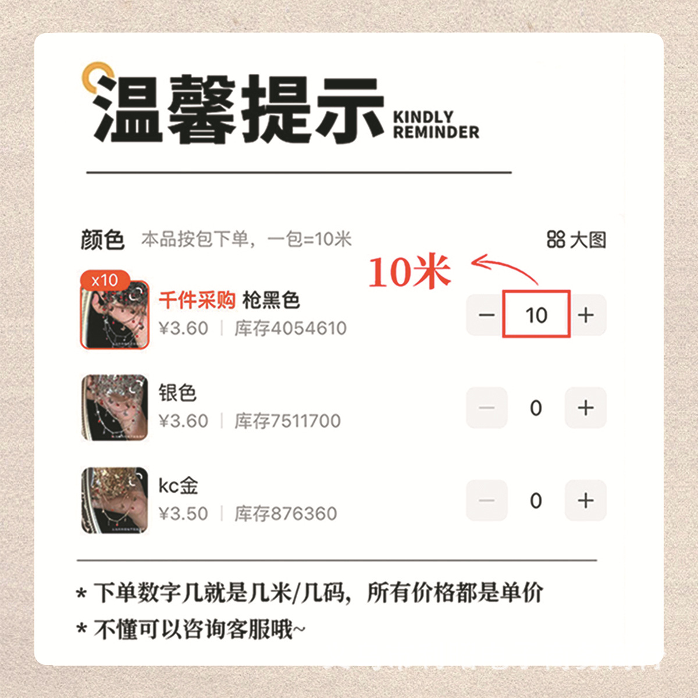The height and width of the screenshot is (698, 698).
Task: Open the 枪黑色 product thumbnail
Action: 115,315
